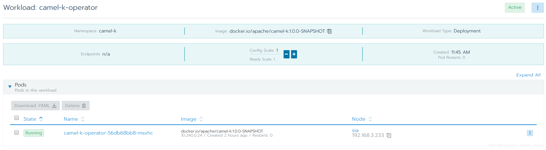The width and height of the screenshot is (546, 150).
Task: Collapse the Pods section triangle
Action: tap(10, 87)
